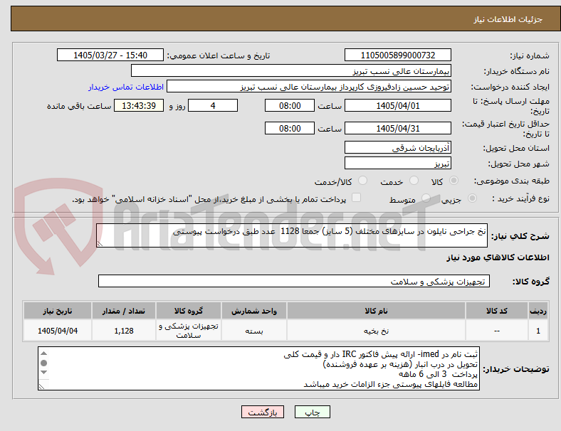Click the گروه کالا column header
This screenshot has height=431, width=561.
189,311
